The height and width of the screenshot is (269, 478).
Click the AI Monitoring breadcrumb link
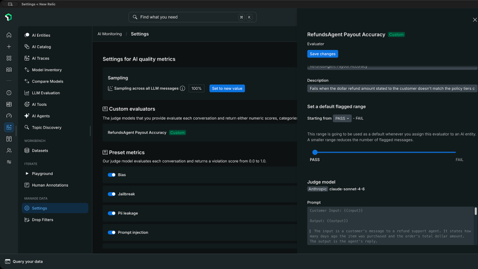[x=109, y=34]
